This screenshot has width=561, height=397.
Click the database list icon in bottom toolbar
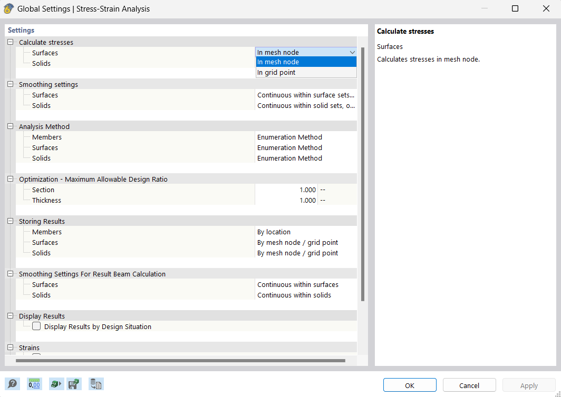click(x=96, y=384)
